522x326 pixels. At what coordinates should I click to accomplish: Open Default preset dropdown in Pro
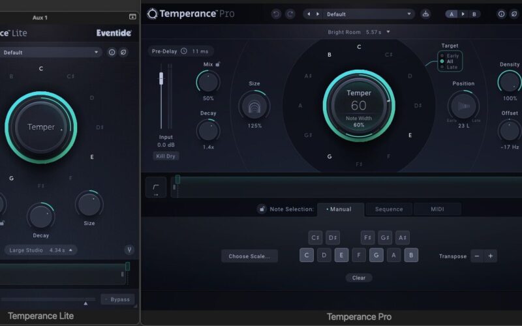369,14
